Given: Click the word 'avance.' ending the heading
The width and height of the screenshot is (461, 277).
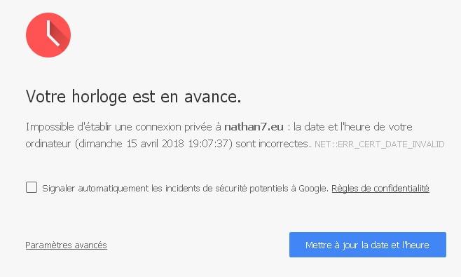Looking at the screenshot, I should click(x=213, y=97).
